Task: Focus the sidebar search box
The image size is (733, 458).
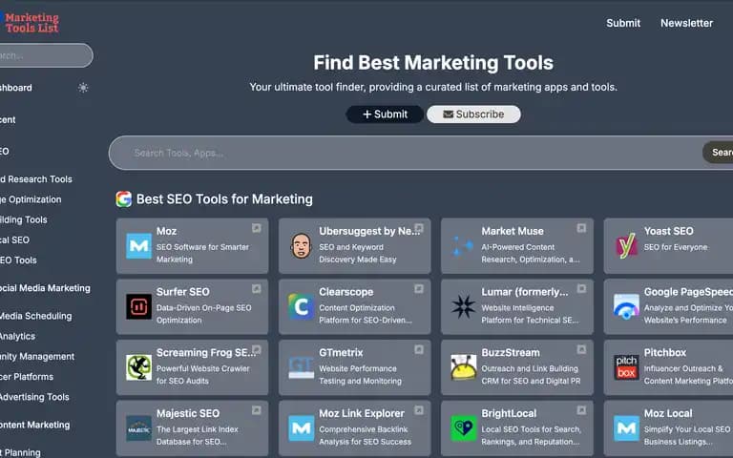Action: 46,55
